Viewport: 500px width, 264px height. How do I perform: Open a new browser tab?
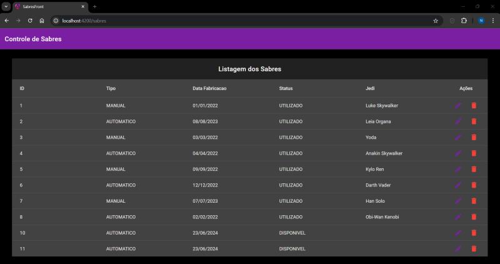[94, 6]
